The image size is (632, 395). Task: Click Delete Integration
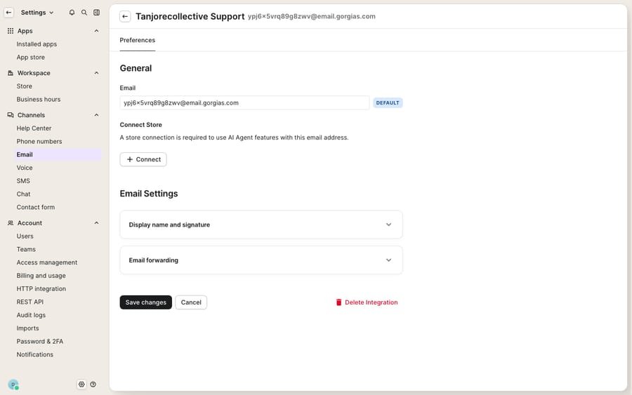(367, 302)
